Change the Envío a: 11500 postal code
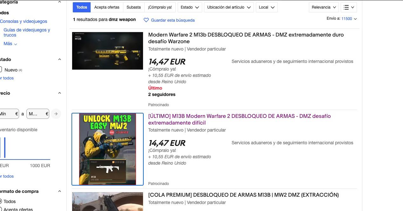Image resolution: width=403 pixels, height=211 pixels. (x=349, y=19)
